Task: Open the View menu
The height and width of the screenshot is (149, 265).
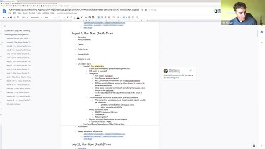Action: pos(19,13)
